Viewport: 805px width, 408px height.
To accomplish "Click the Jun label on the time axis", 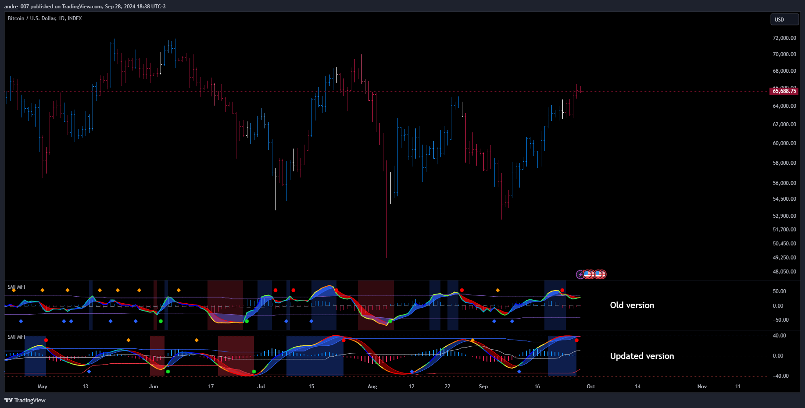I will coord(154,387).
